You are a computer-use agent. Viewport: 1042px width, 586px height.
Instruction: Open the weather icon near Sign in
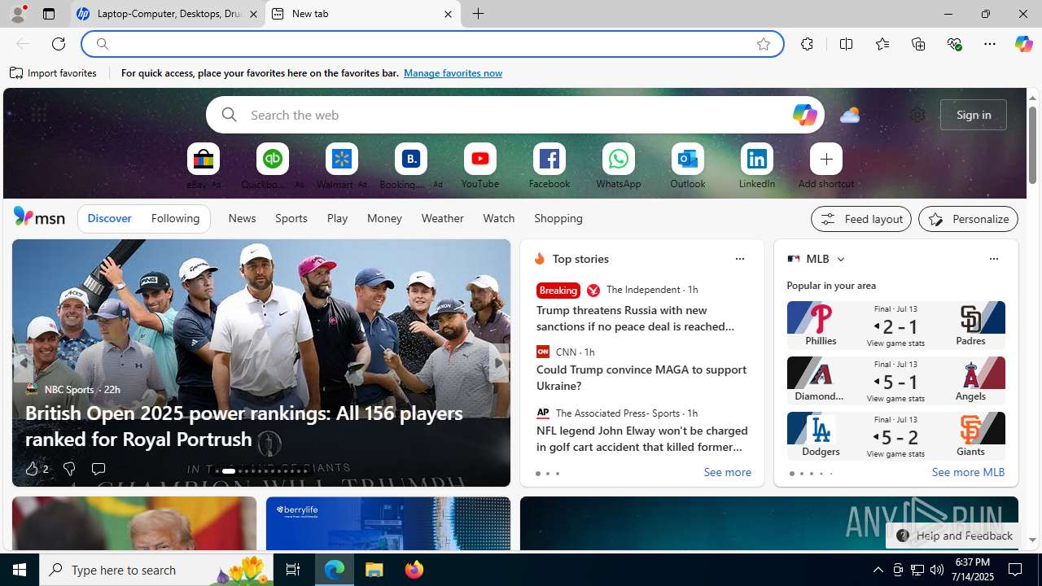tap(850, 115)
